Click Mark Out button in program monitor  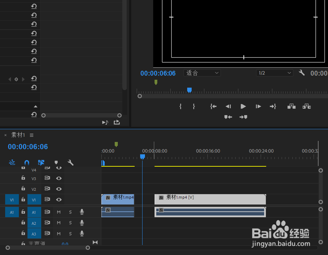tap(194, 106)
